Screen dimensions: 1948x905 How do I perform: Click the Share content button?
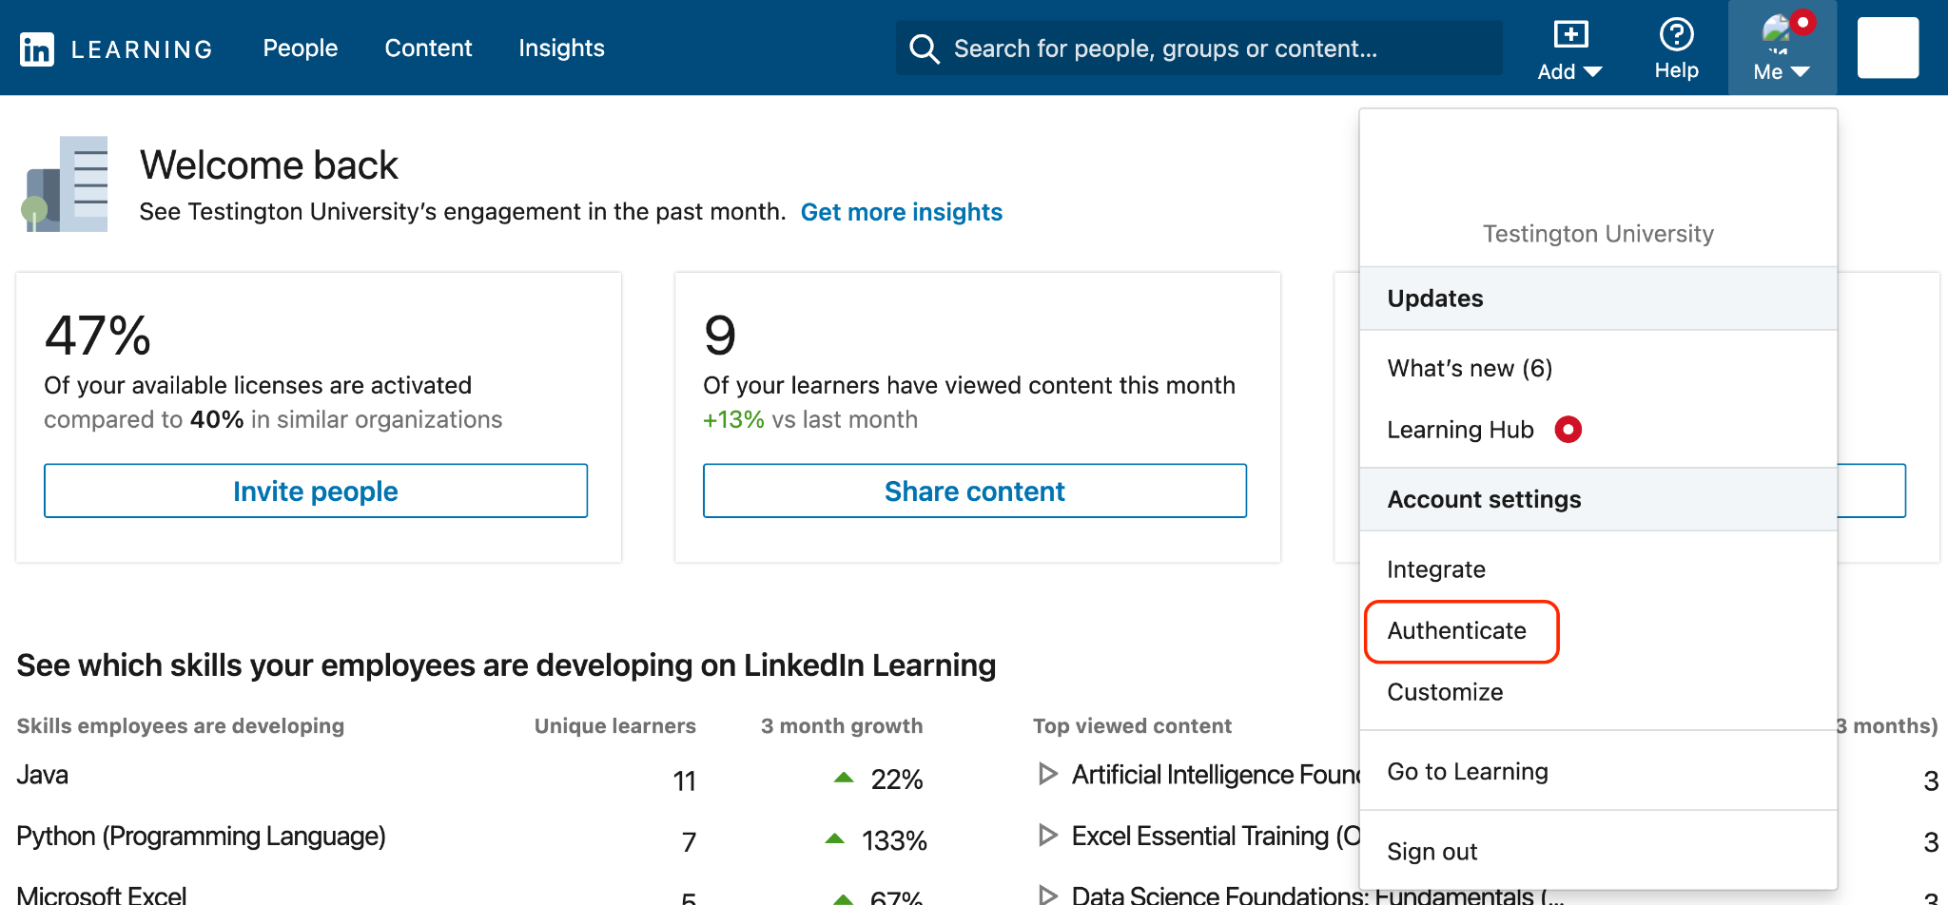975,491
